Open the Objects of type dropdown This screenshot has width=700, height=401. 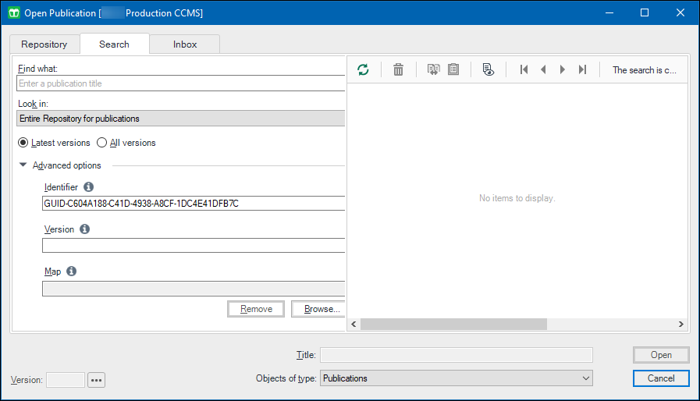(457, 378)
